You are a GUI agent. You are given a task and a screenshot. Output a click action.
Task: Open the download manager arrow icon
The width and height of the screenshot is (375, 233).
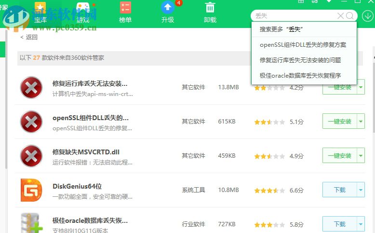point(367,16)
